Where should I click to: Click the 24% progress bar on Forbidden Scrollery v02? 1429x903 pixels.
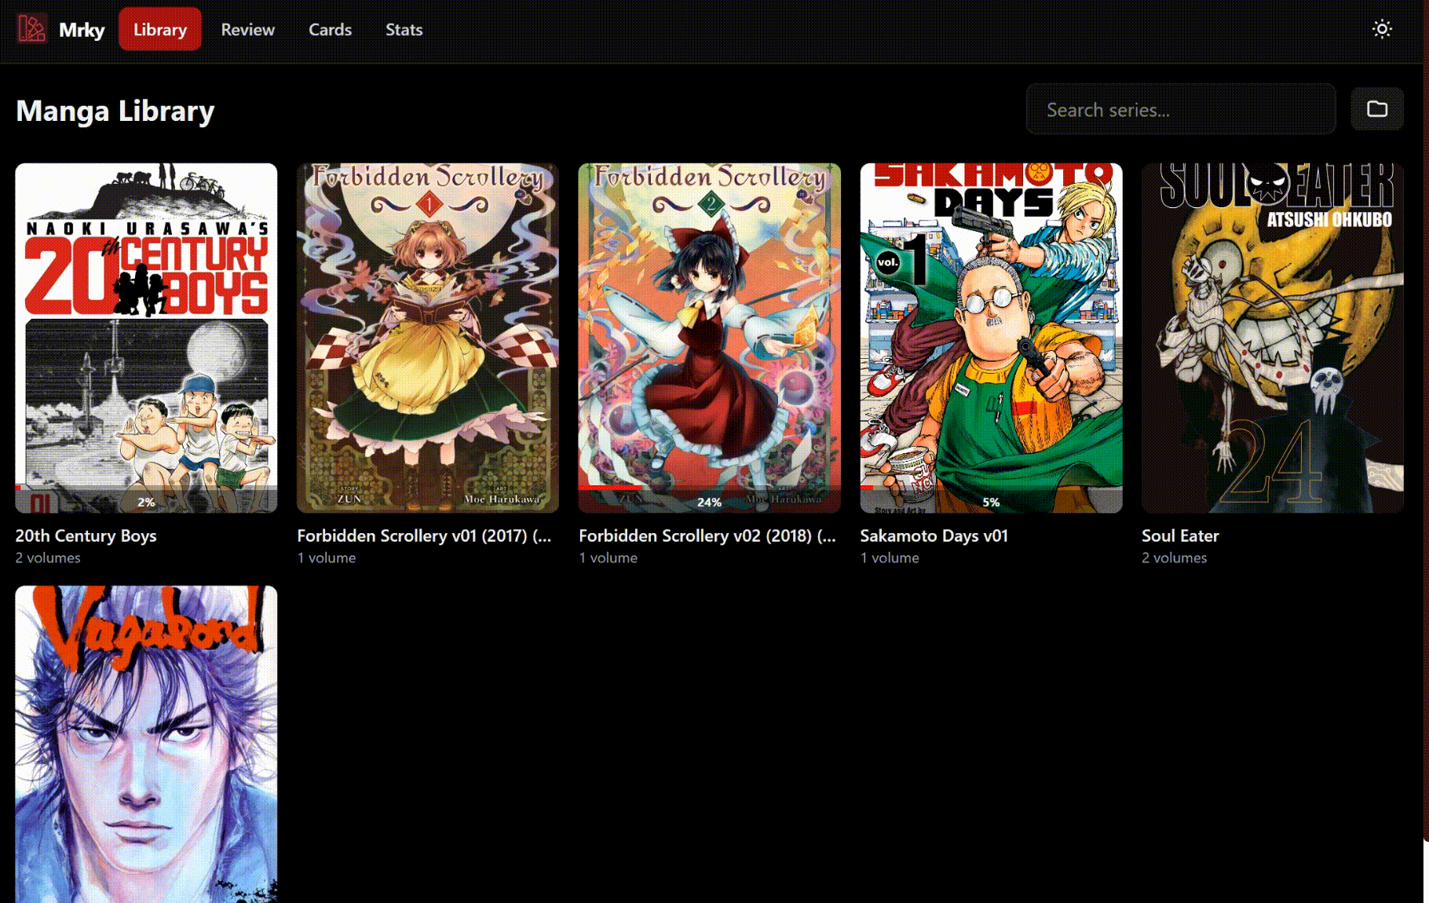[x=709, y=502]
